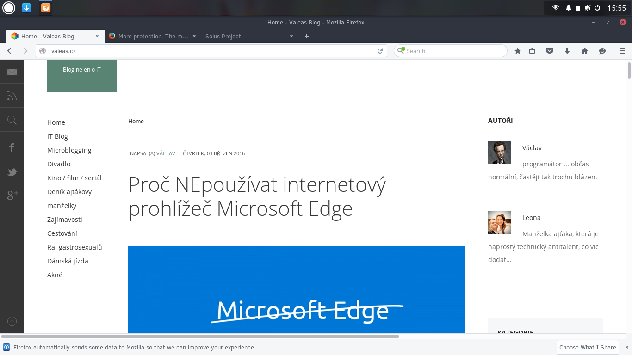Open search engine selector magnifier icon
Image resolution: width=632 pixels, height=355 pixels.
400,51
